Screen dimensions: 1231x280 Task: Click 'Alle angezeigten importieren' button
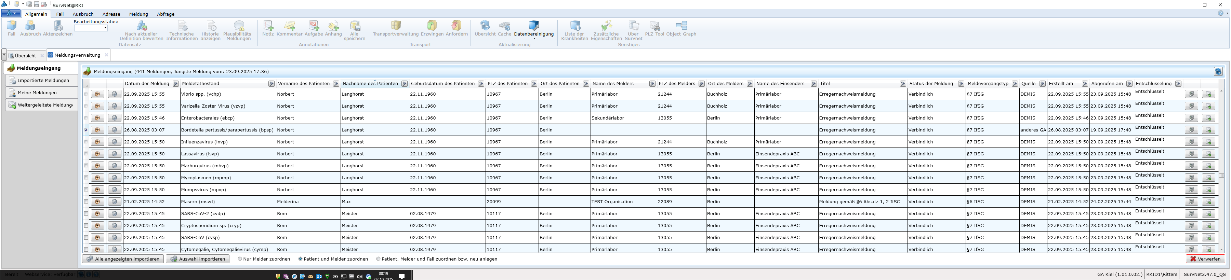tap(123, 259)
